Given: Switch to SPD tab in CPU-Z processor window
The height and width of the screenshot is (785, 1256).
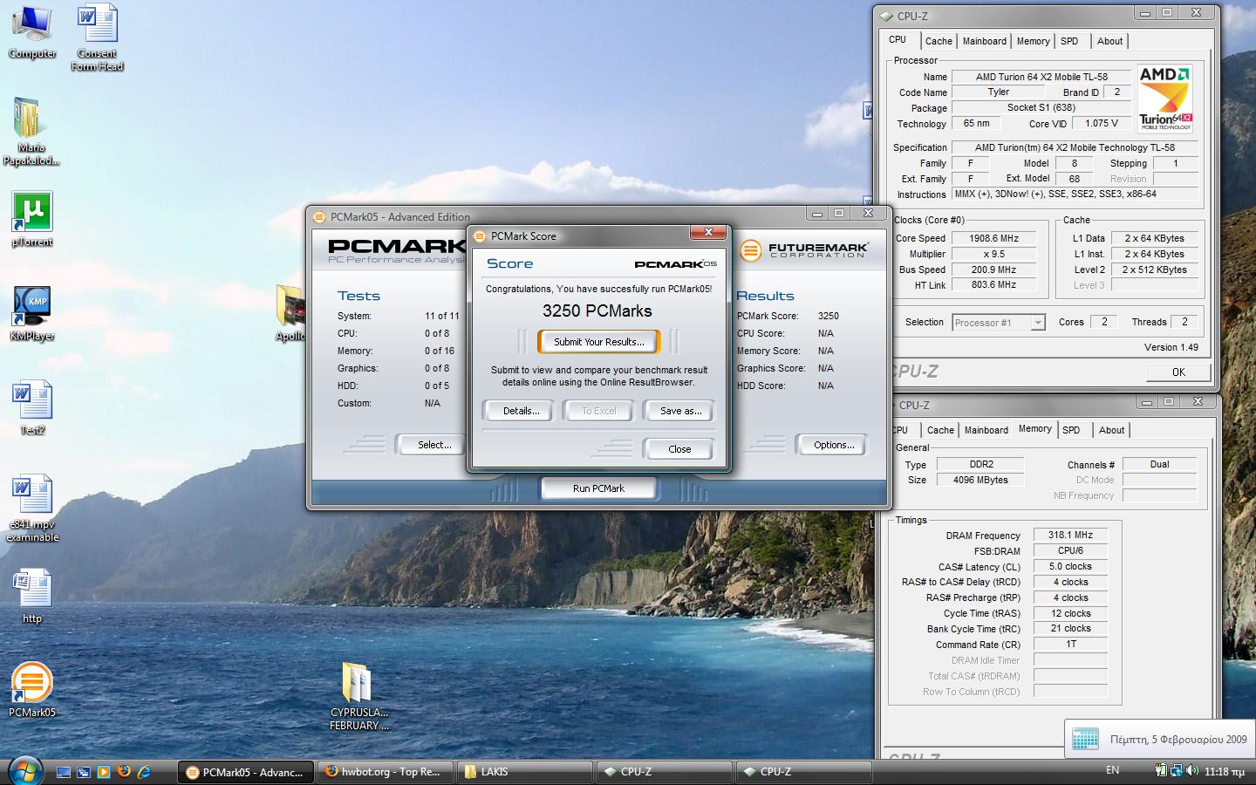Looking at the screenshot, I should click(x=1069, y=41).
